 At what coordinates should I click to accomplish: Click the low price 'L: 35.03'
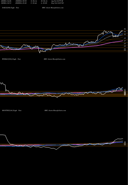(45, 3)
